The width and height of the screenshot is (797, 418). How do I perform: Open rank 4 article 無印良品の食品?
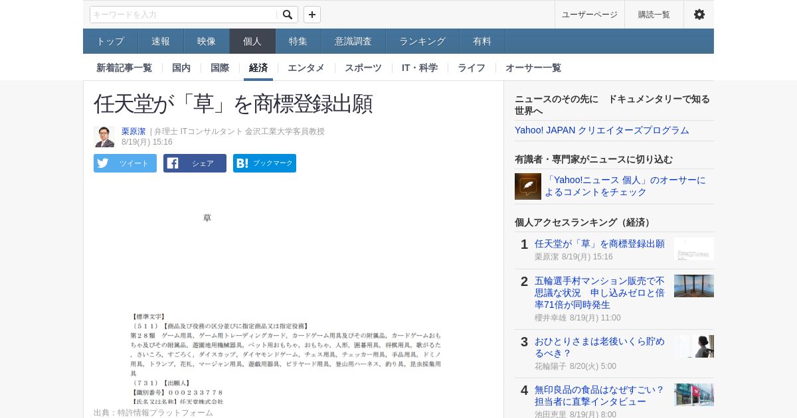(x=600, y=395)
